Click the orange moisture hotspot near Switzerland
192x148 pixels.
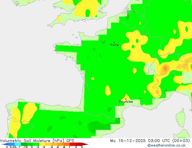point(165,68)
